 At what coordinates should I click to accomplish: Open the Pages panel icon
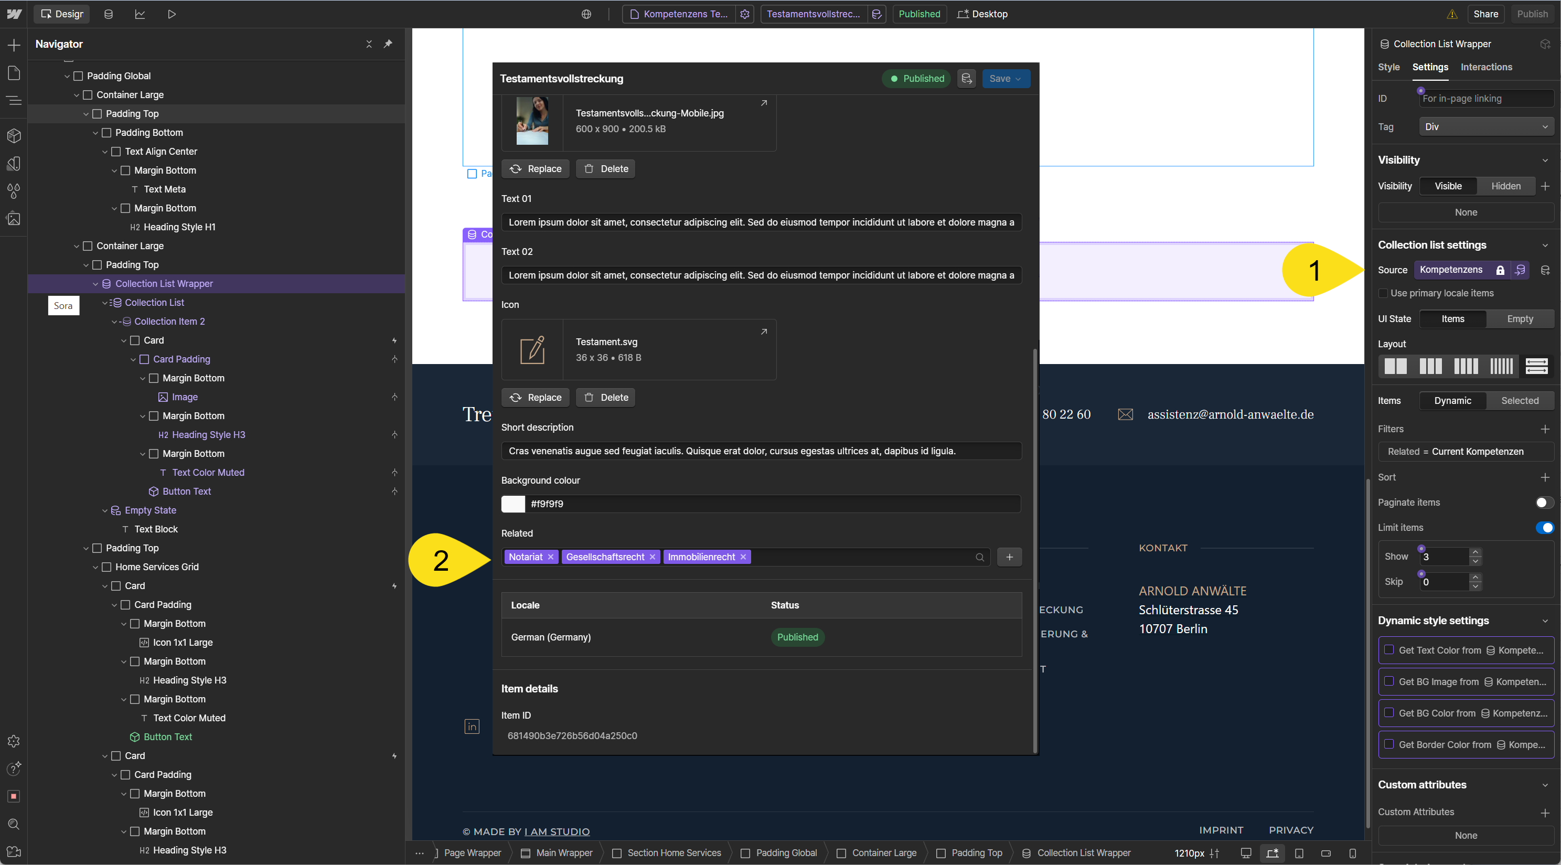13,73
